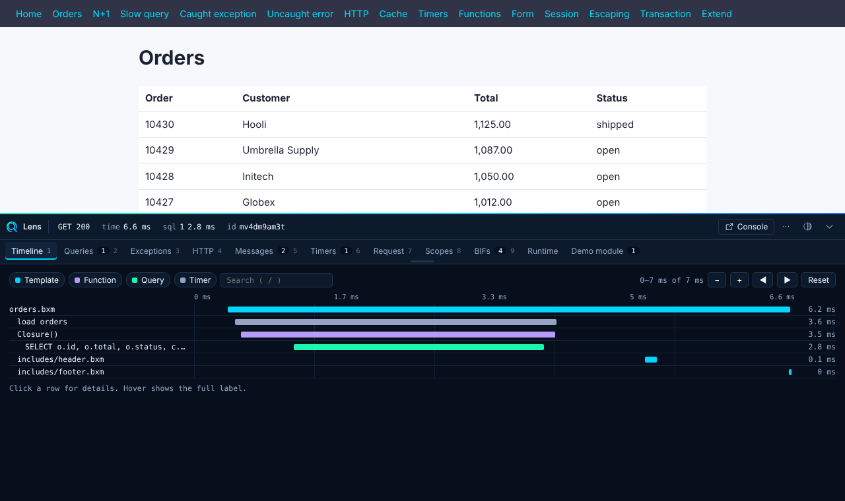Image resolution: width=845 pixels, height=501 pixels.
Task: Zoom out the timeline with the minus button
Action: pos(717,280)
